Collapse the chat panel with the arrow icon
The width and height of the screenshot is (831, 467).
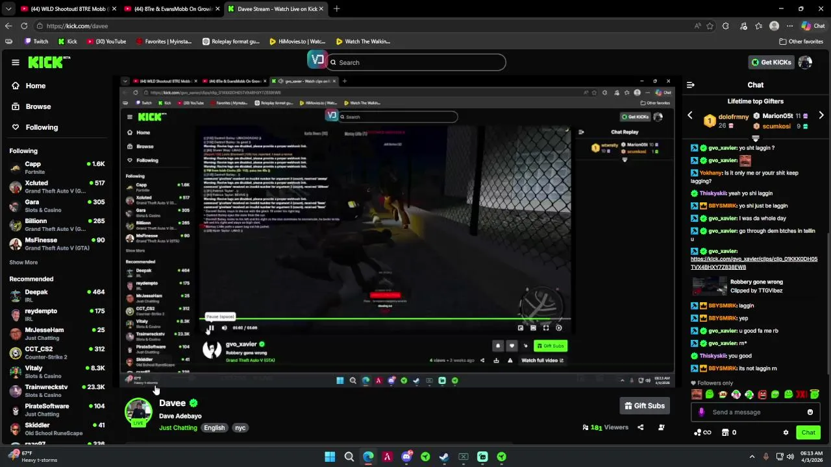pos(691,85)
